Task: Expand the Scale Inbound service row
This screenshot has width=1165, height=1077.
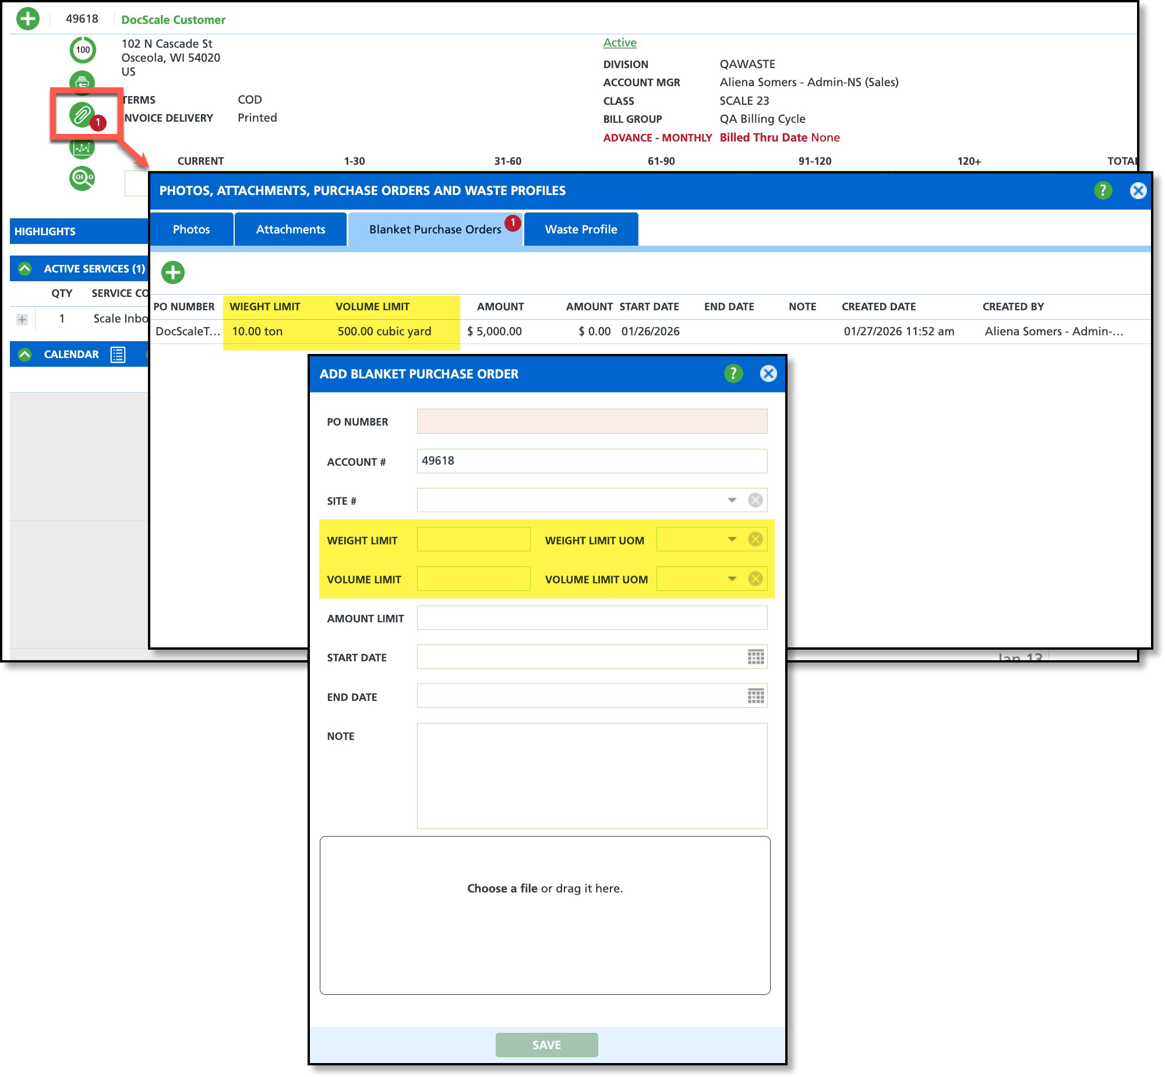Action: click(22, 319)
